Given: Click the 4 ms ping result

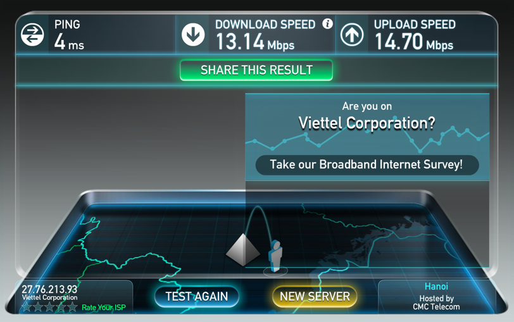Looking at the screenshot, I should (69, 42).
